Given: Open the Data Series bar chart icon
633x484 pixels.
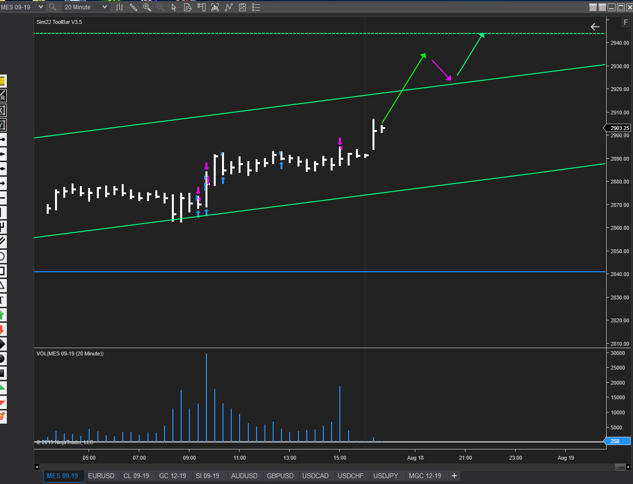Looking at the screenshot, I should (x=215, y=7).
